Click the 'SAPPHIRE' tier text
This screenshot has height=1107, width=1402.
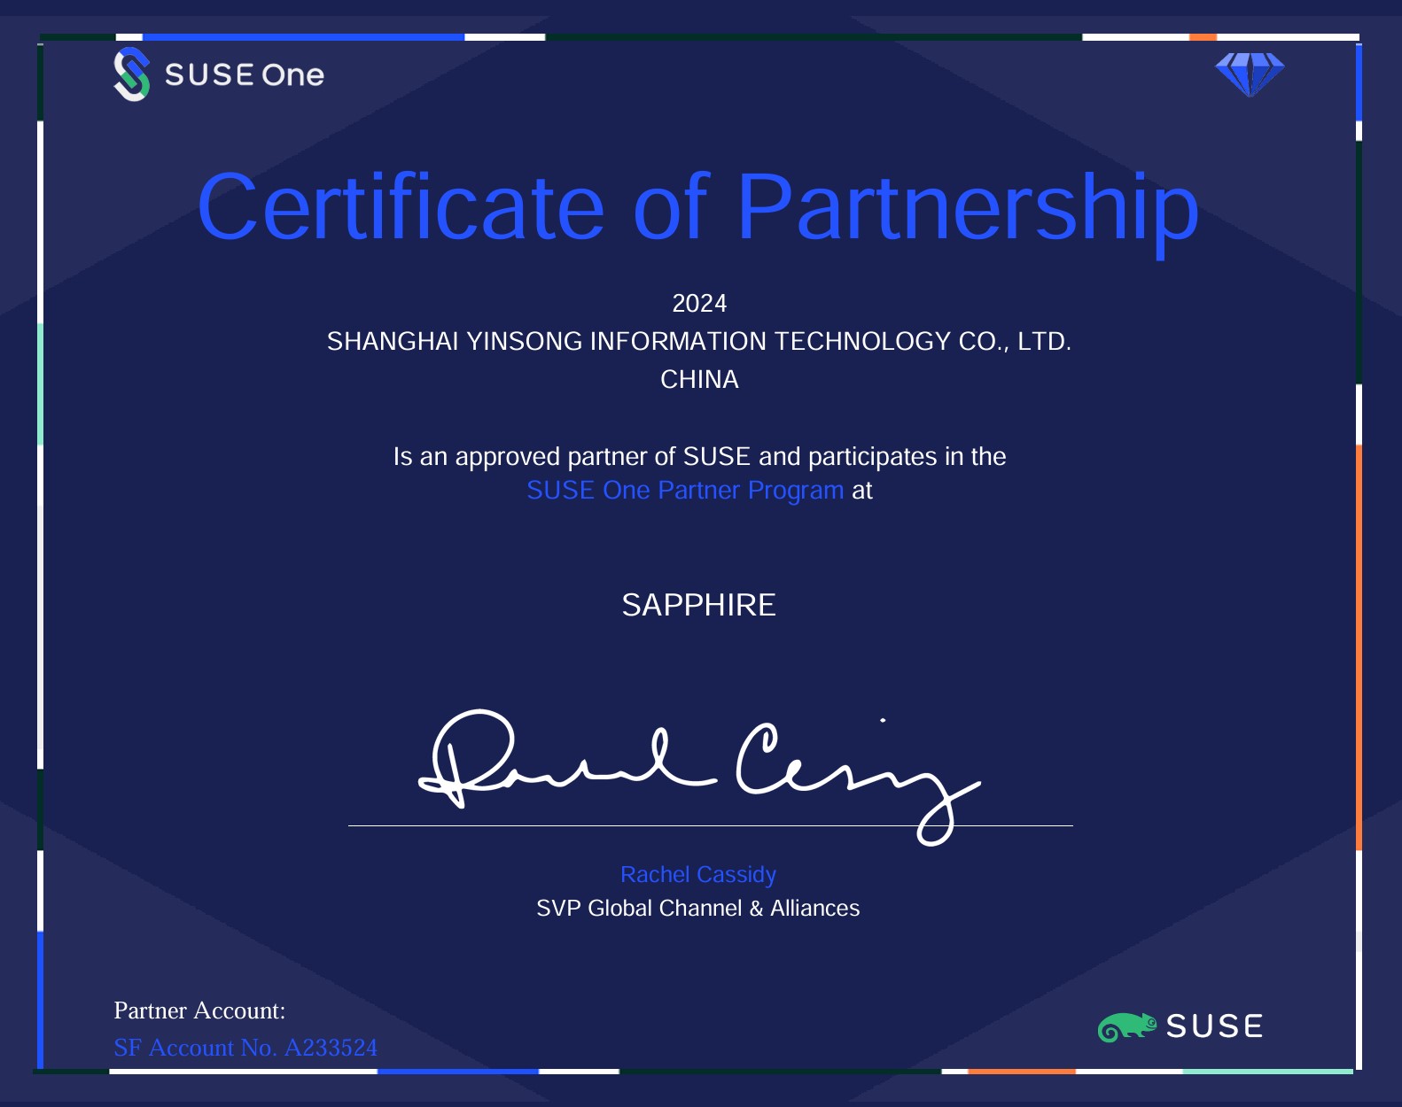point(698,606)
